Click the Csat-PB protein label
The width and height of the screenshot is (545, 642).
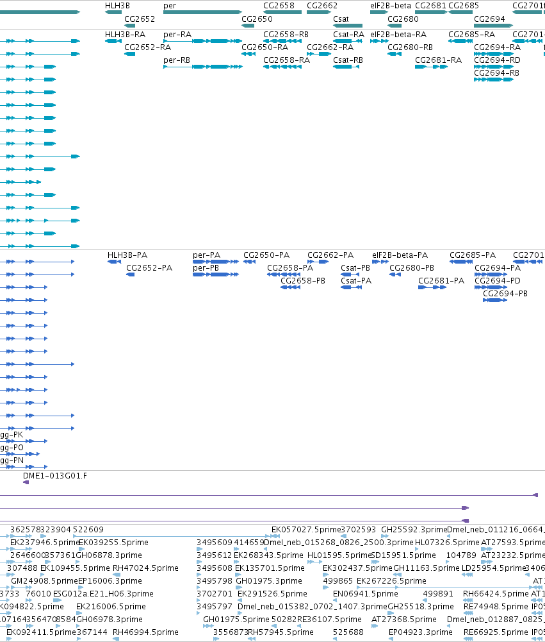[x=355, y=268]
